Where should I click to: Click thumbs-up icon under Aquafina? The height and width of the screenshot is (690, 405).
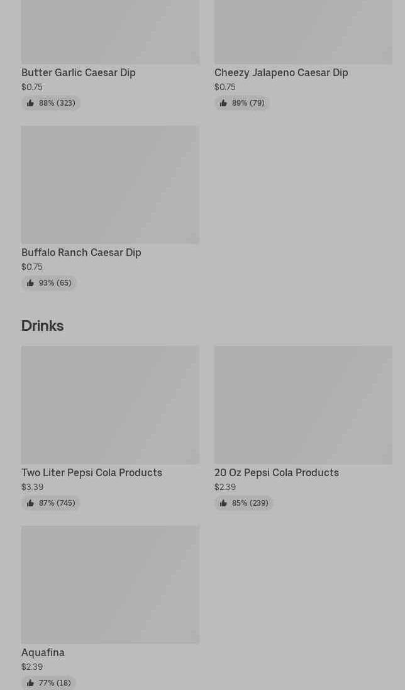[30, 683]
